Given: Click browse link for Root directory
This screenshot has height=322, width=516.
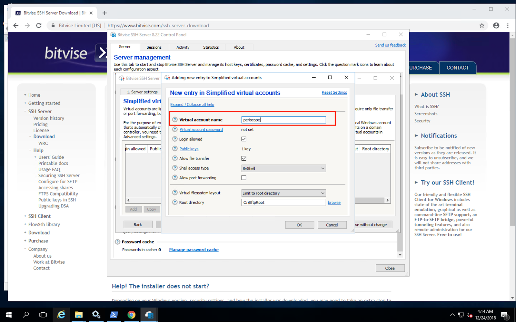Looking at the screenshot, I should (334, 203).
